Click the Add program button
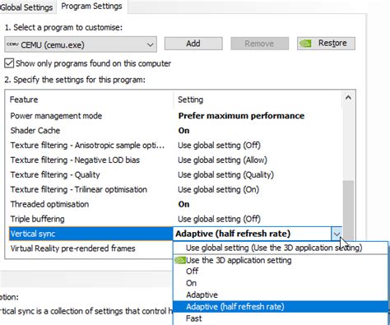 click(x=193, y=44)
